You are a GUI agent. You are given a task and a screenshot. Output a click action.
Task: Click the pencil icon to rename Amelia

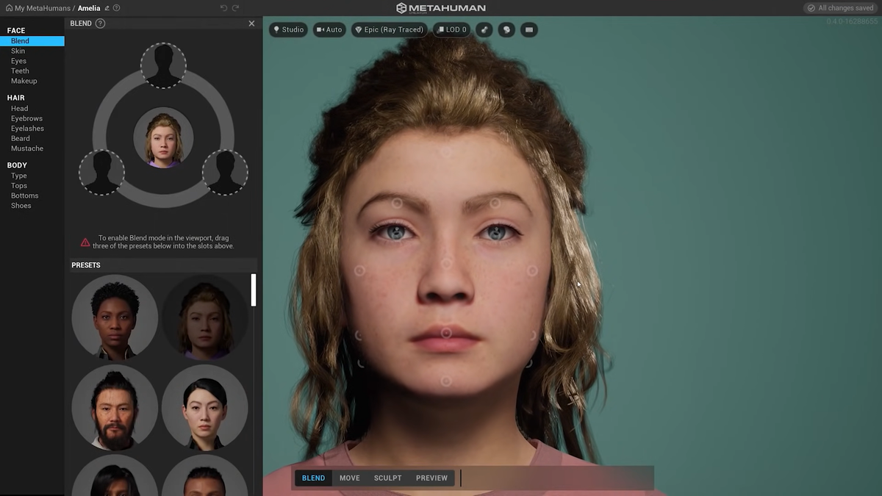pyautogui.click(x=107, y=8)
